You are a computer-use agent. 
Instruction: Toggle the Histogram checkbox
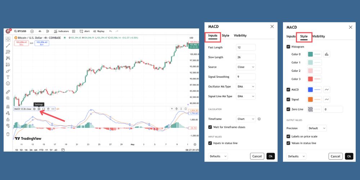[x=288, y=47]
